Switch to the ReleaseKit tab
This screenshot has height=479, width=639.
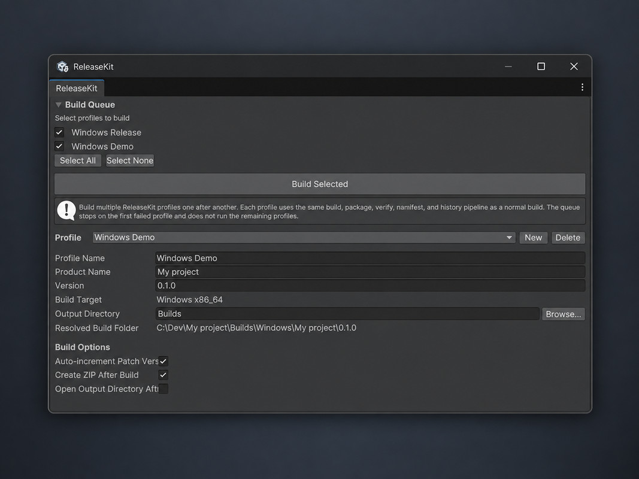point(77,88)
